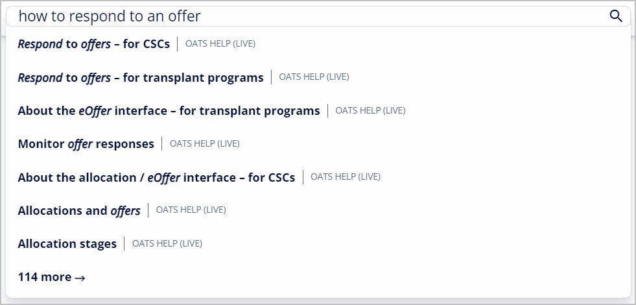Select the "Allocation stages" search suggestion
Image resolution: width=636 pixels, height=305 pixels.
[x=67, y=243]
